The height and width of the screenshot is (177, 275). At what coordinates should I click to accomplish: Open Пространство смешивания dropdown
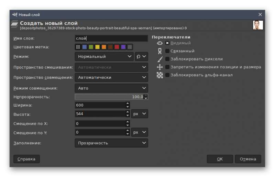(111, 67)
